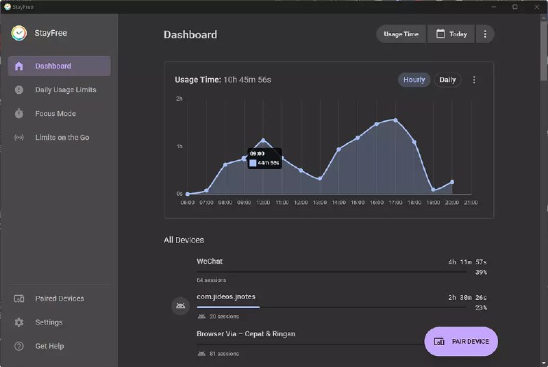Switch chart to Daily view
Viewport: 548px width, 367px height.
(447, 80)
